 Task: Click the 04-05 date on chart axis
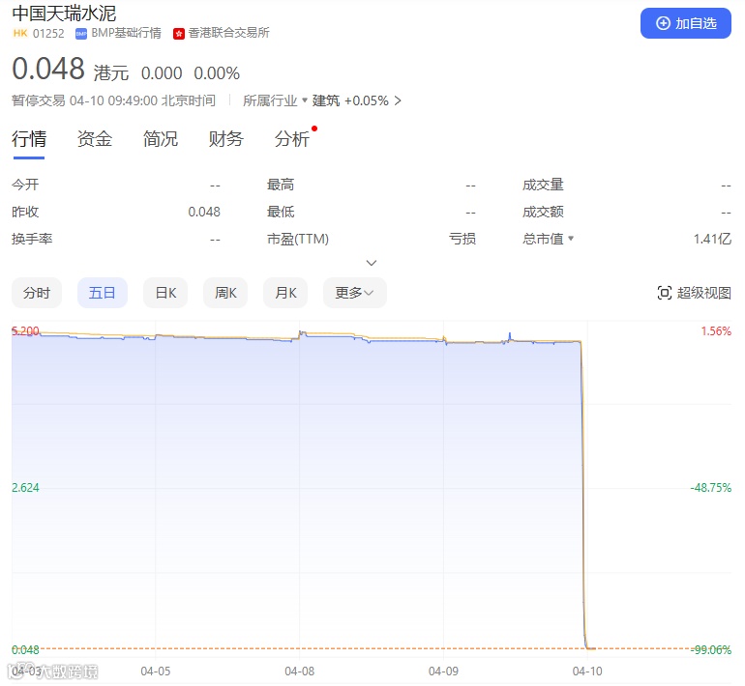[x=156, y=672]
